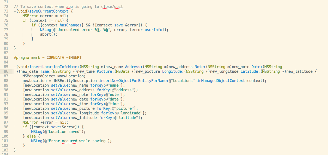328x155 pixels.
Task: Click line number 73 in the gutter
Action: coord(6,11)
